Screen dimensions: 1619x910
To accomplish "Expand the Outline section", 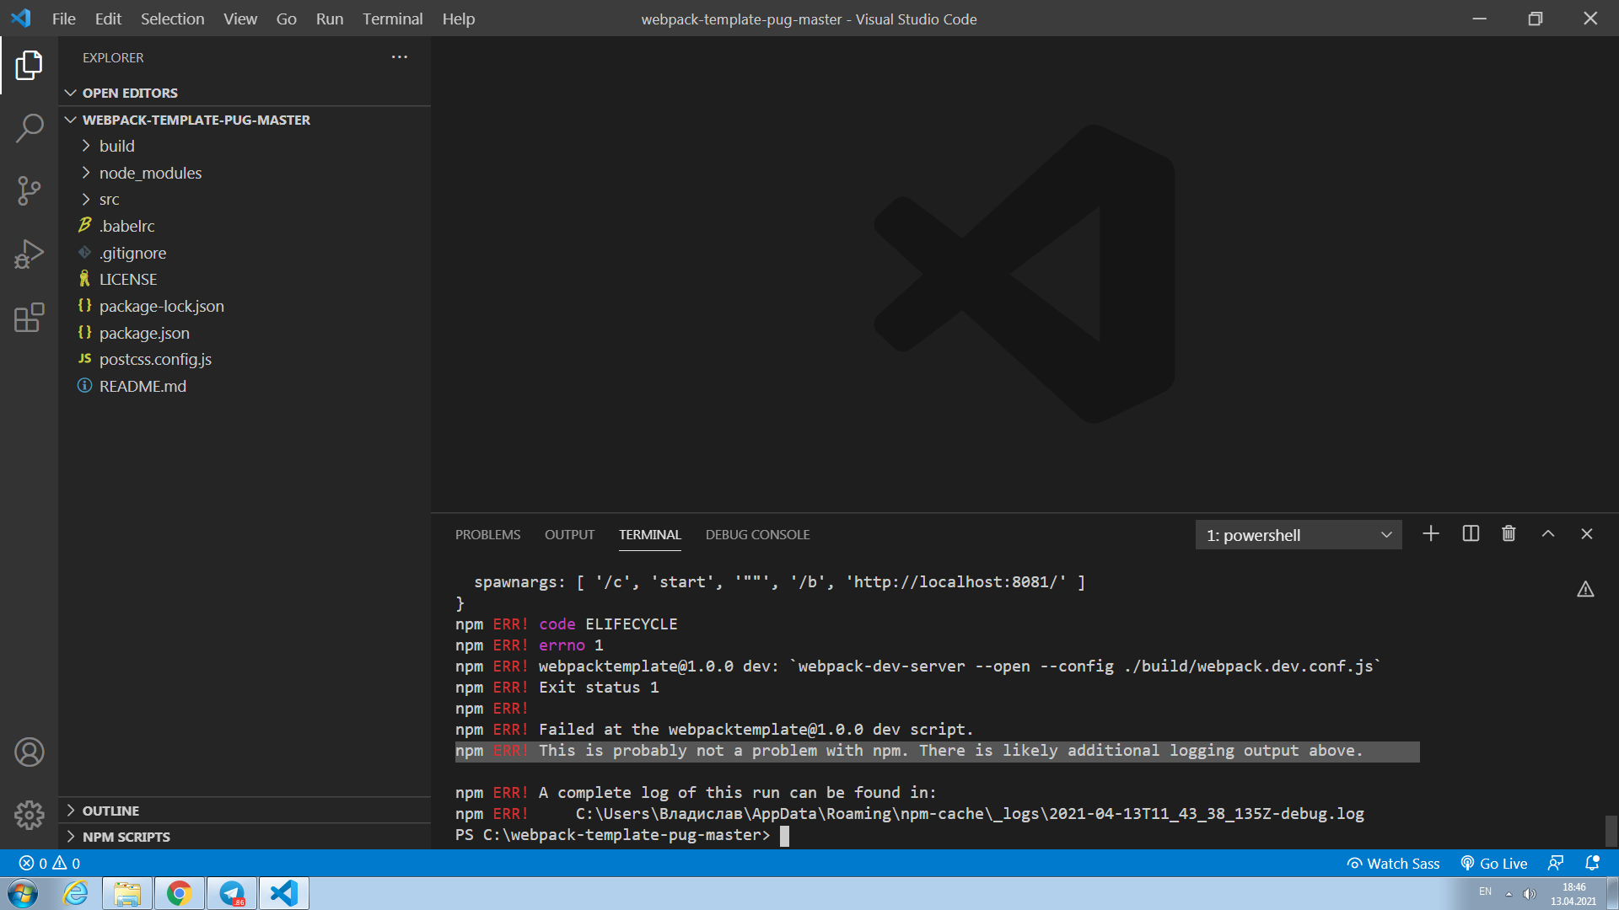I will (x=245, y=811).
